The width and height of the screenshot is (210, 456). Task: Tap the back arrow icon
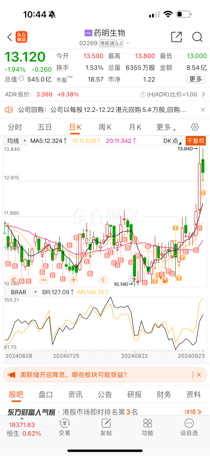10,37
